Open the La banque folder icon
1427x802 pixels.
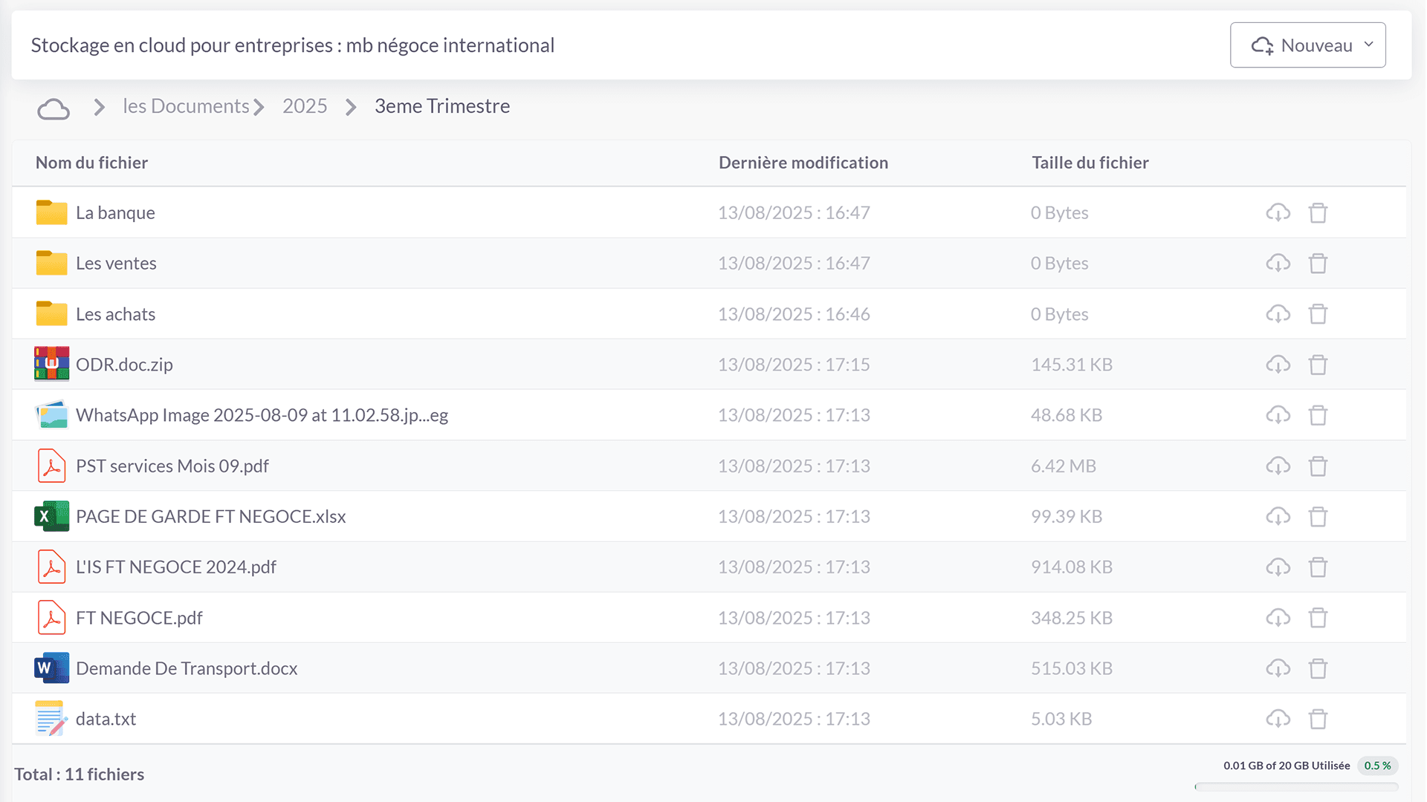coord(51,212)
